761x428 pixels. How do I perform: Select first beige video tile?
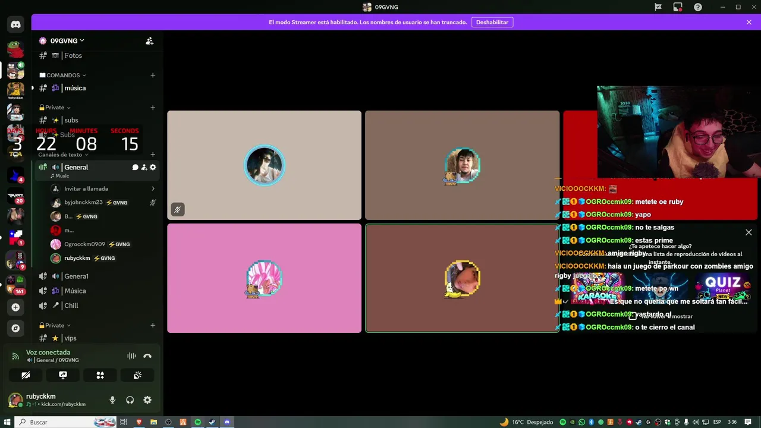[x=264, y=165]
